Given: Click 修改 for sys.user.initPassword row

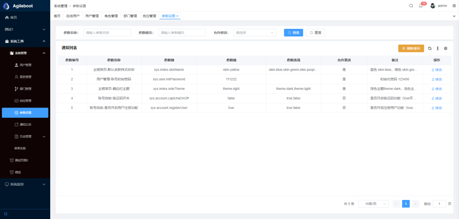Looking at the screenshot, I should point(436,79).
